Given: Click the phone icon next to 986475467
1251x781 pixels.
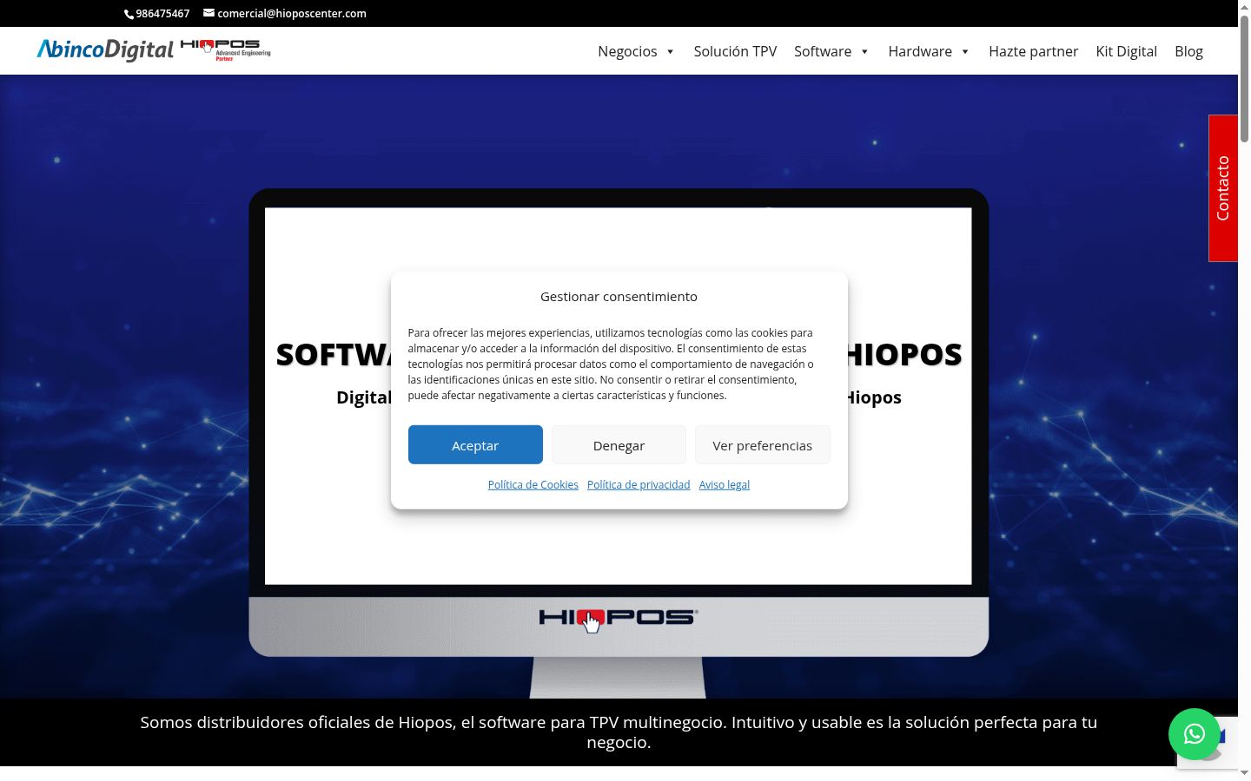Looking at the screenshot, I should pos(129,14).
